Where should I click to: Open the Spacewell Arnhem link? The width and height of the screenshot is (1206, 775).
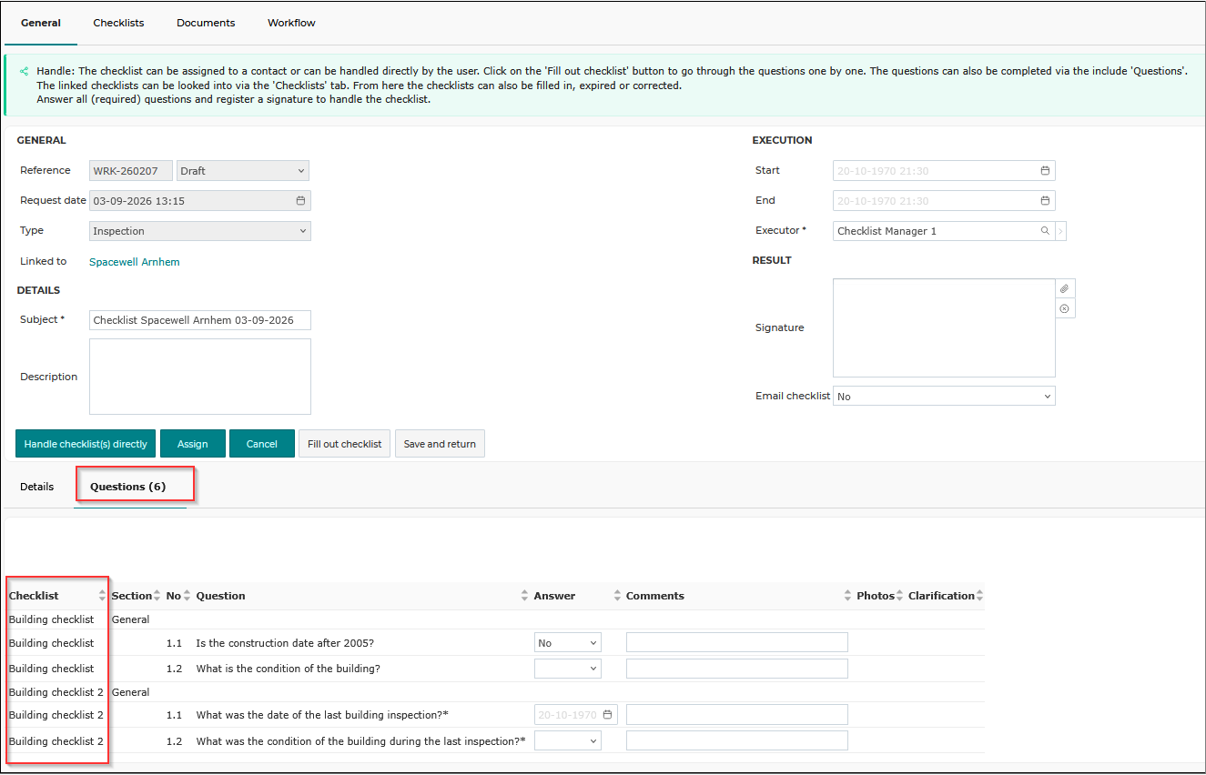pyautogui.click(x=135, y=262)
